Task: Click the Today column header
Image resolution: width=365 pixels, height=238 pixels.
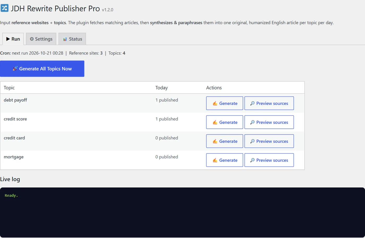Action: coord(162,88)
